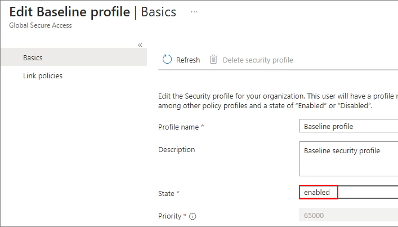Viewport: 398px width, 227px height.
Task: Click the Refresh button label
Action: coord(188,60)
